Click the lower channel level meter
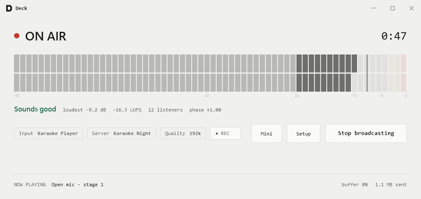The image size is (421, 199). (210, 83)
